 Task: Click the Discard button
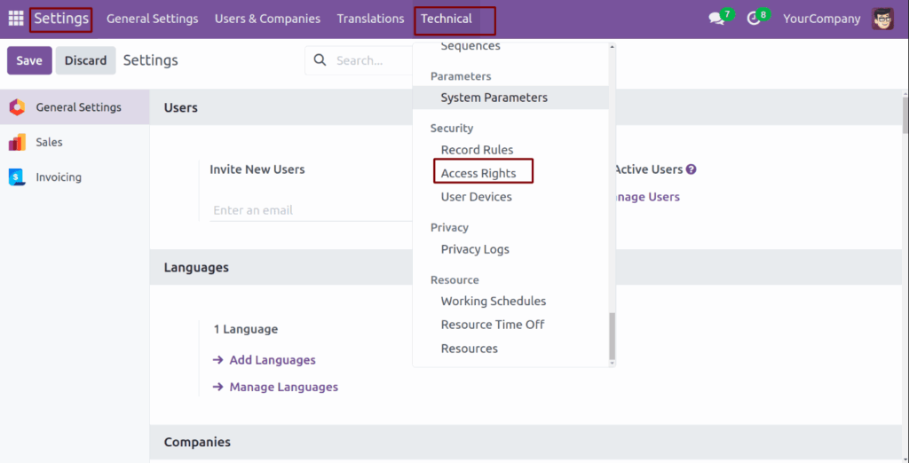coord(86,60)
